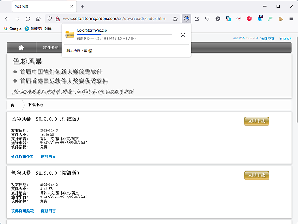
Task: Select the 色彩风暴 browser tab
Action: 44,7
